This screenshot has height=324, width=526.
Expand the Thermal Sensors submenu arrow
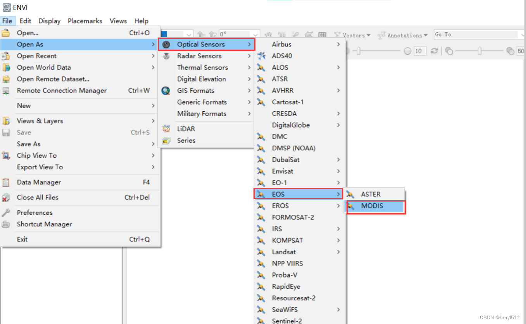click(249, 67)
